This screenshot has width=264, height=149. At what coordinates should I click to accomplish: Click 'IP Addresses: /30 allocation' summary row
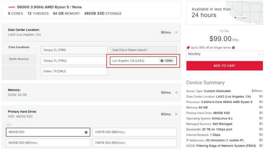pyautogui.click(x=224, y=140)
